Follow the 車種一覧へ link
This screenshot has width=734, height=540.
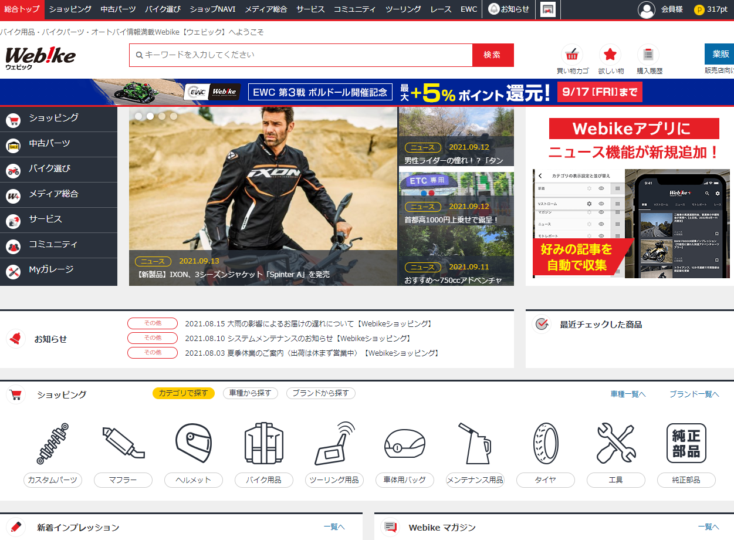tap(628, 394)
